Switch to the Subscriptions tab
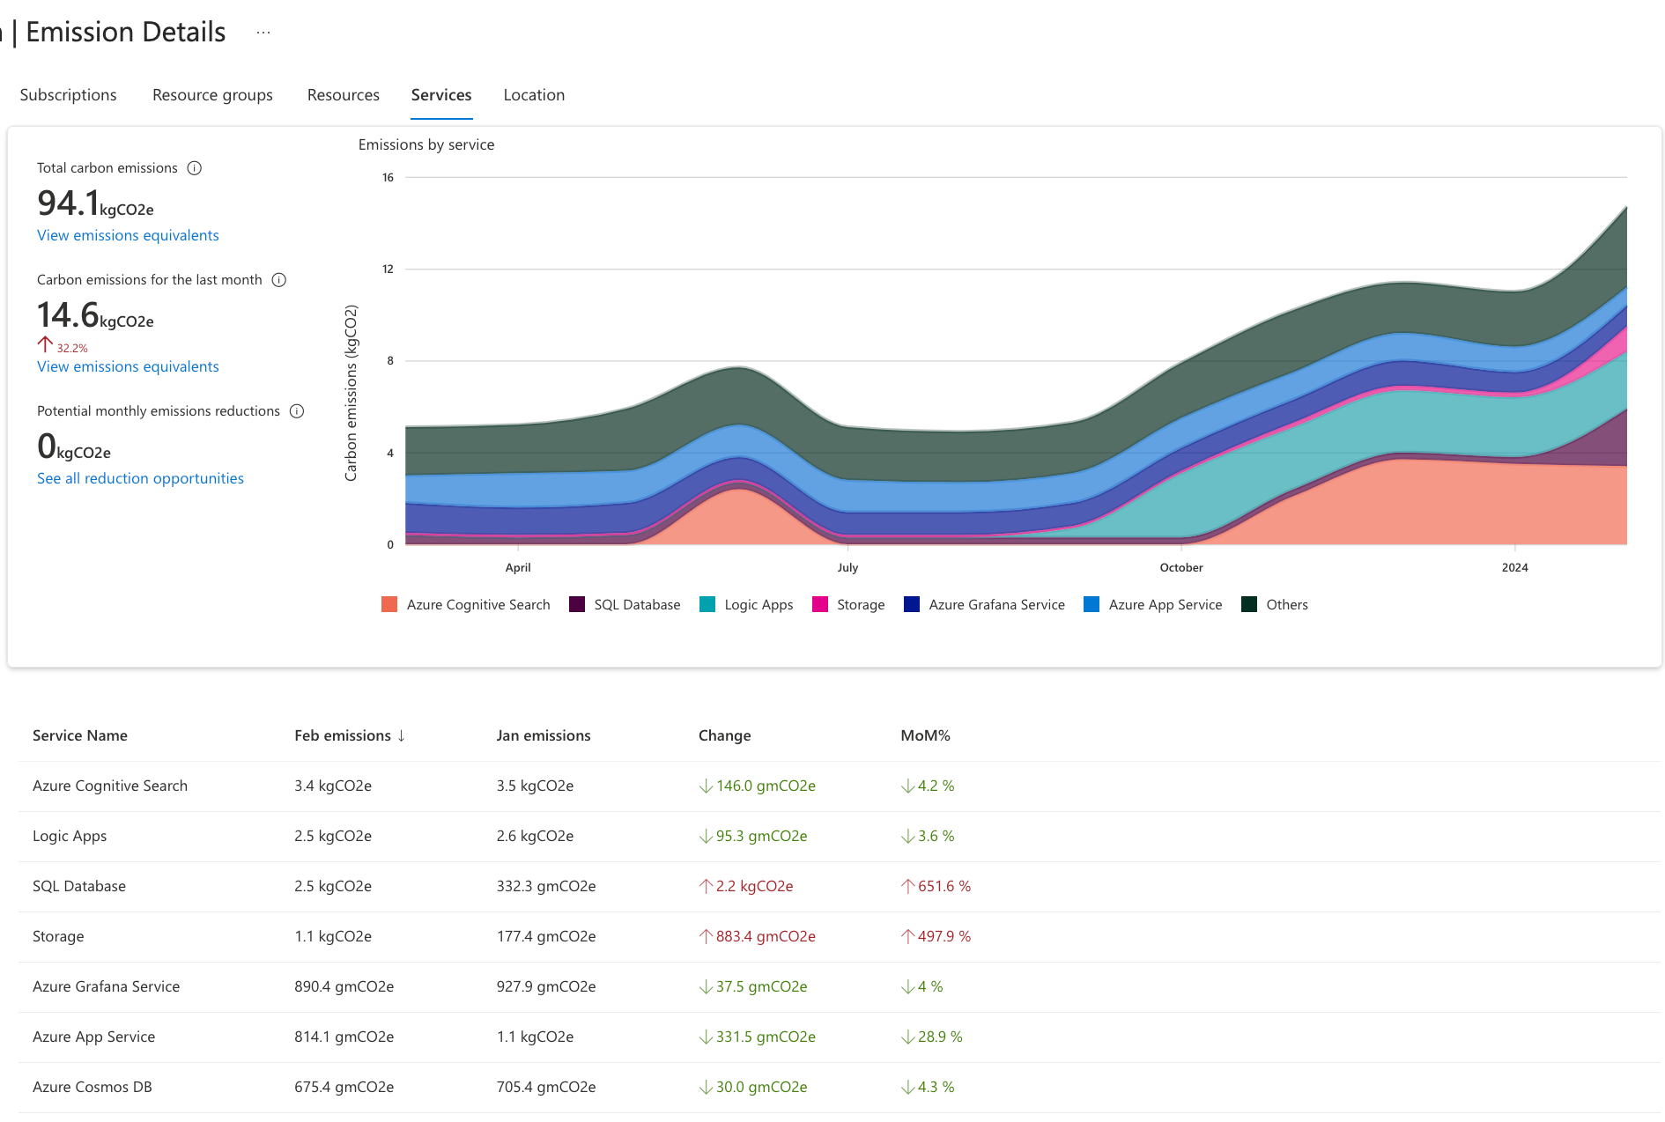The image size is (1665, 1122). click(x=68, y=95)
